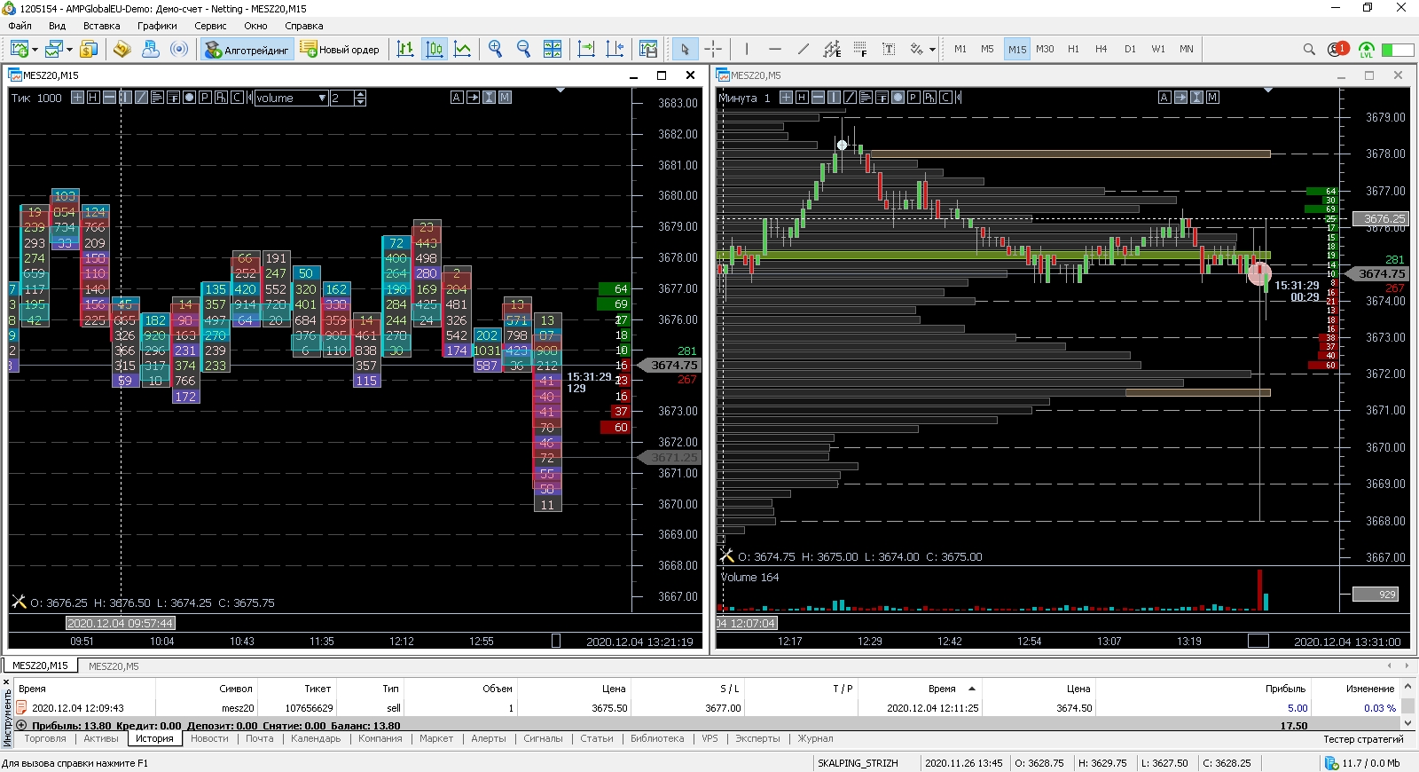This screenshot has width=1419, height=772.
Task: Expand the profiles dropdown arrow
Action: tap(69, 50)
